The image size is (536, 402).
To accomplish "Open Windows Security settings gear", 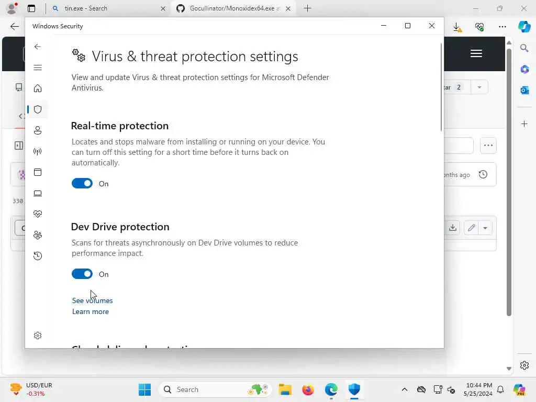I will coord(38,336).
